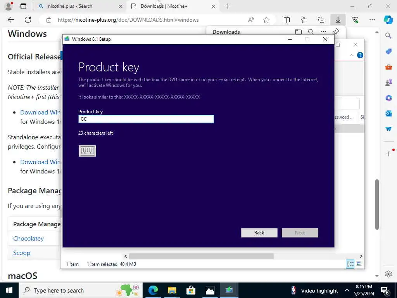Image resolution: width=397 pixels, height=298 pixels.
Task: Open the Windows Start menu
Action: click(9, 290)
